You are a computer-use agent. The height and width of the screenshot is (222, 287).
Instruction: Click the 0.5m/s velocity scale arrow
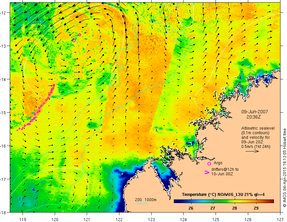coord(252,151)
